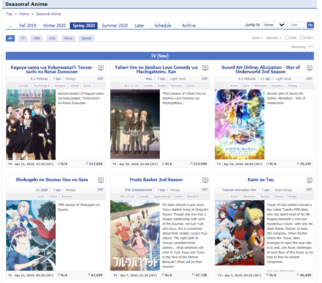Tick the R18+ checkbox
322x283 pixels.
[302, 38]
